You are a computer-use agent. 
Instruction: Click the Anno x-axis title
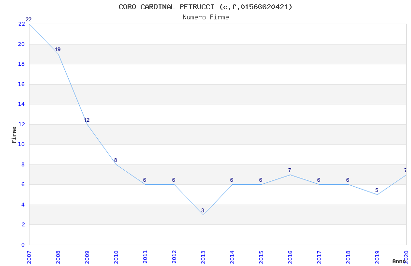pos(399,261)
